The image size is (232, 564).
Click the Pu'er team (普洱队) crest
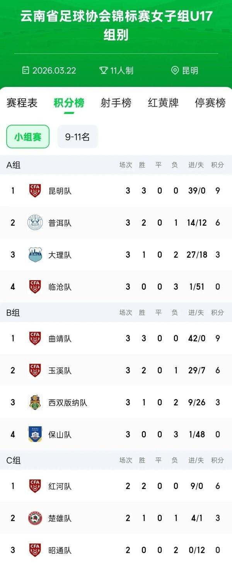[35, 223]
